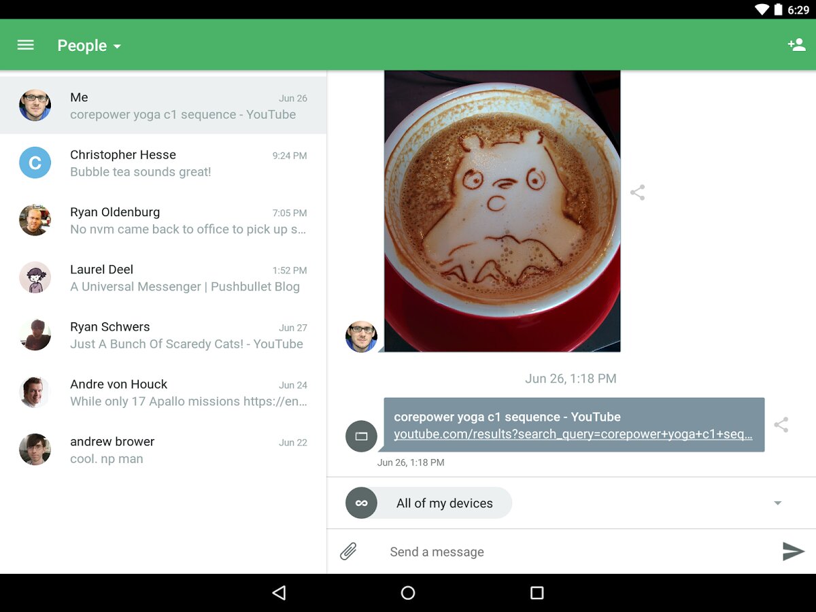Image resolution: width=816 pixels, height=612 pixels.
Task: Open the youtube.com results link
Action: coord(573,435)
